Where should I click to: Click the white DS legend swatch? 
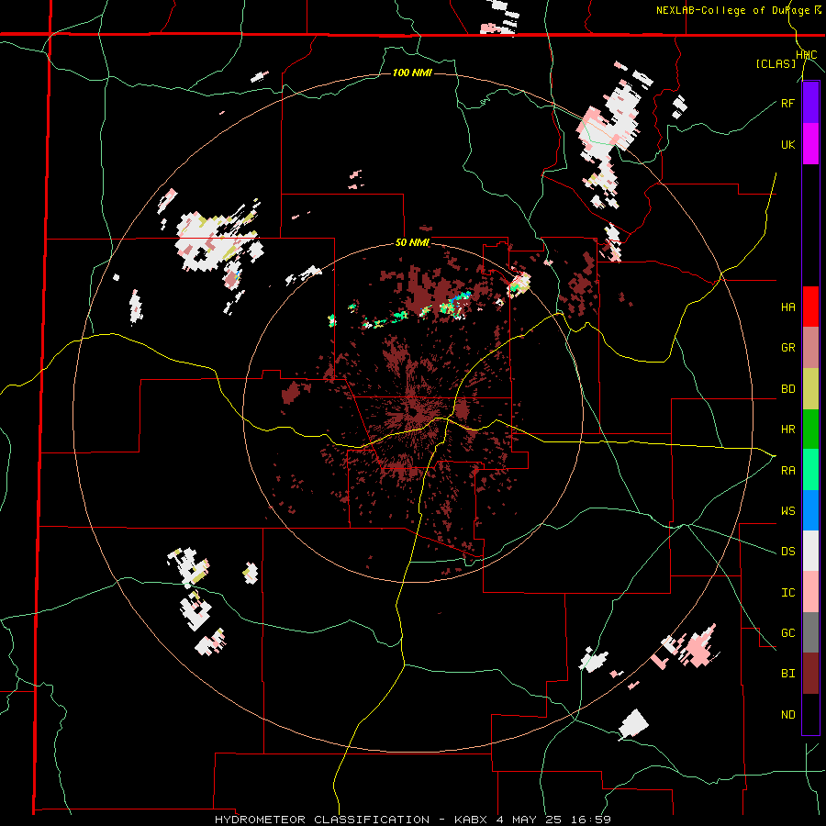pyautogui.click(x=810, y=551)
